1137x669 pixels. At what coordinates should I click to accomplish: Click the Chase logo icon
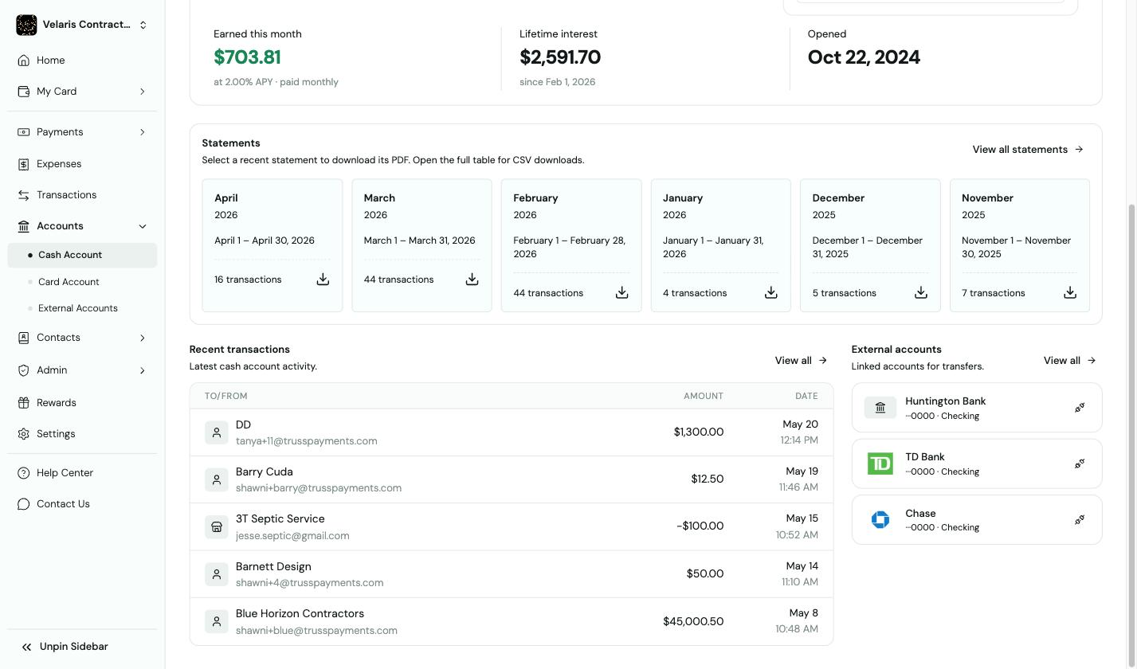(x=880, y=520)
